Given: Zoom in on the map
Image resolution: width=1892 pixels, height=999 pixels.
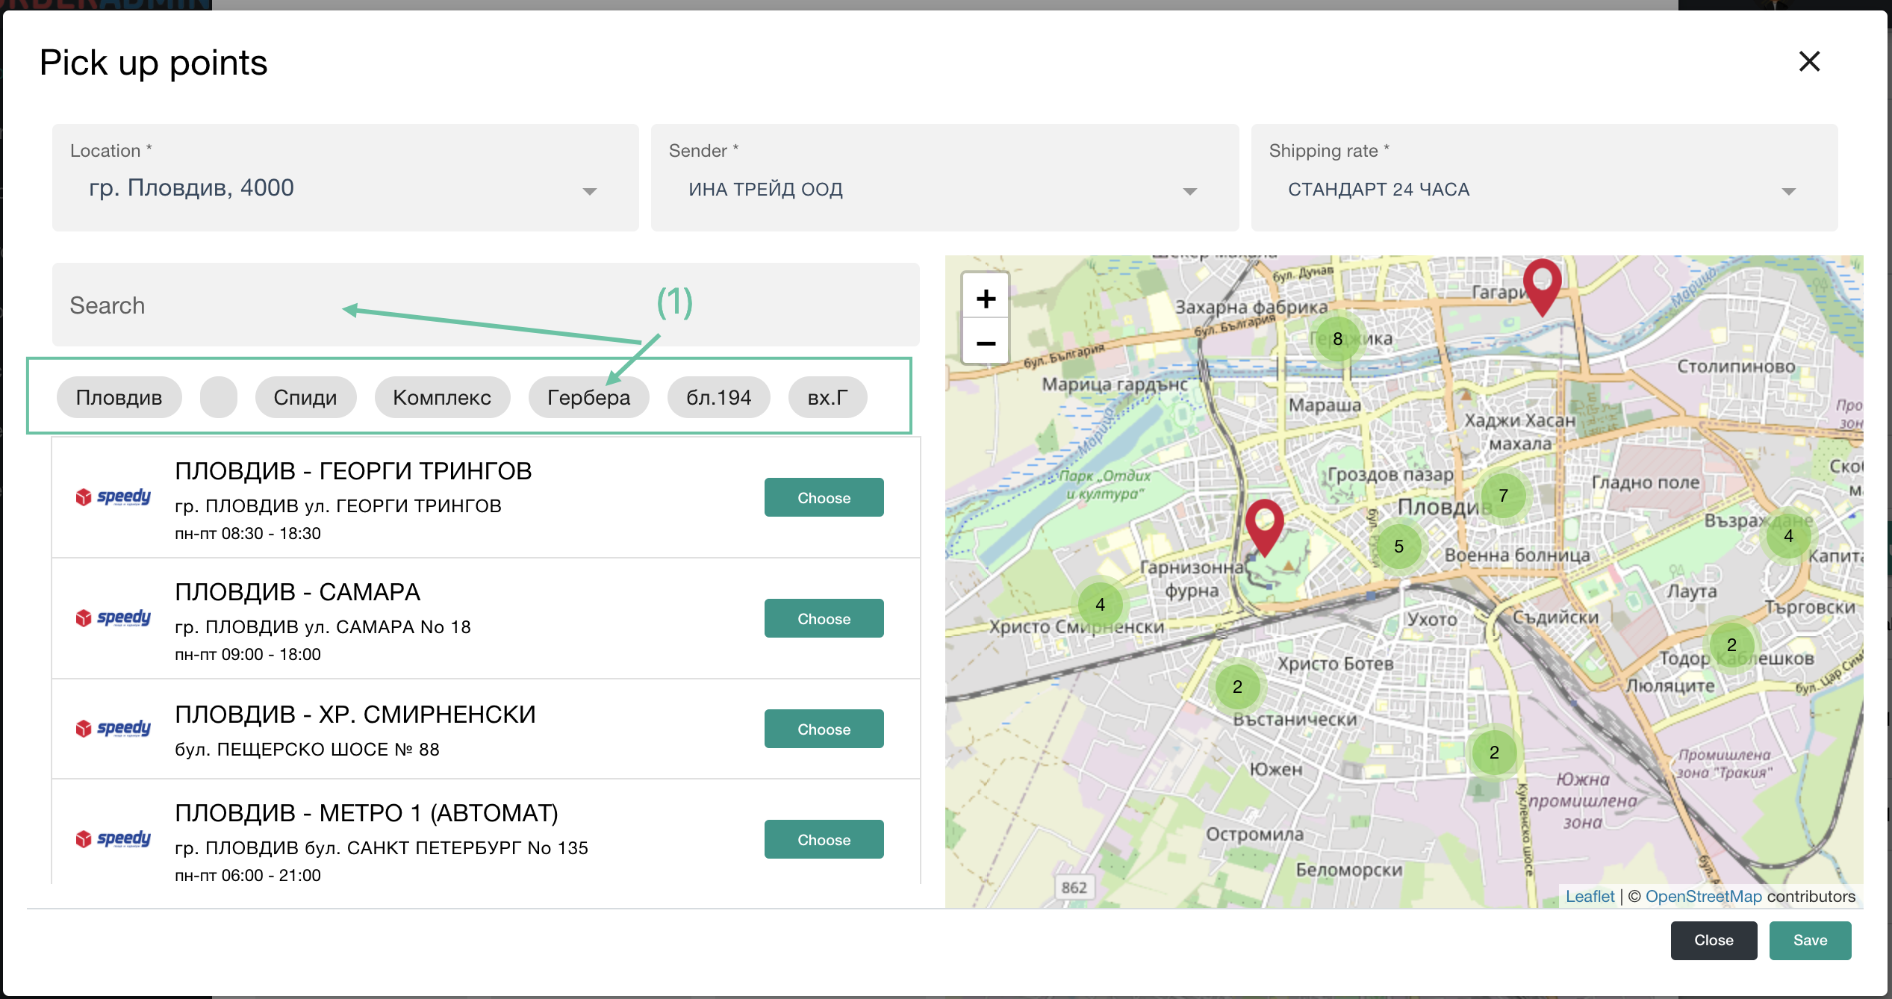Looking at the screenshot, I should click(986, 299).
